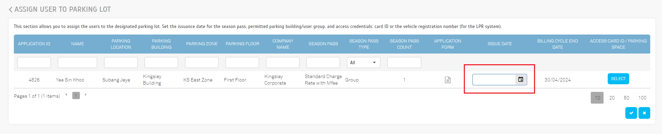
Task: Click the Name filter field
Action: point(77,63)
